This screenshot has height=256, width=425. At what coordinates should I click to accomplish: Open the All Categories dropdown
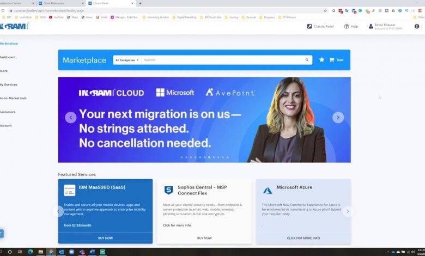127,60
